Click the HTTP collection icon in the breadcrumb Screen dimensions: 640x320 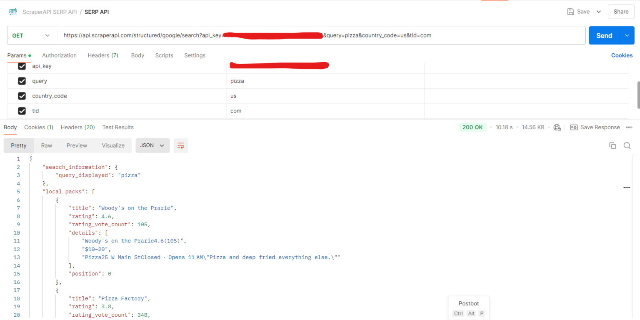(13, 12)
